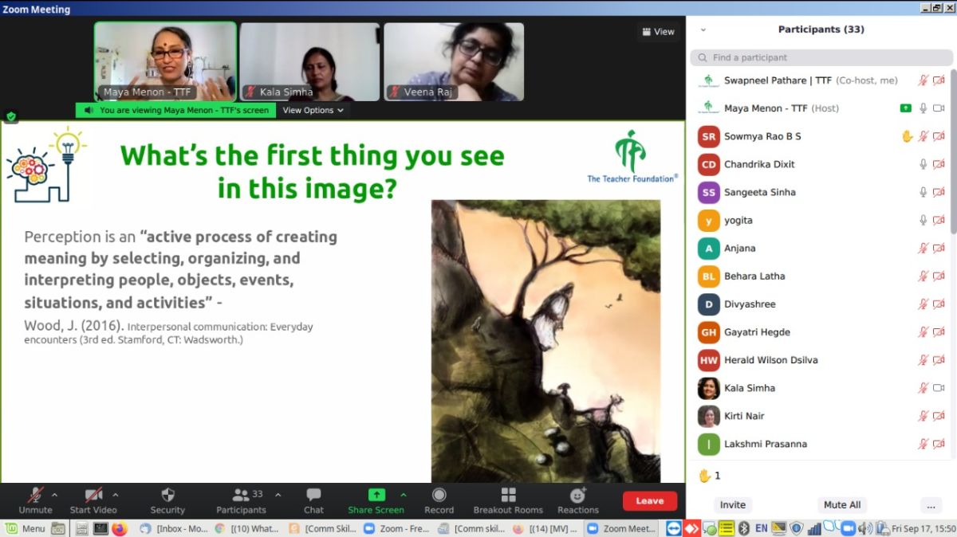This screenshot has height=537, width=957.
Task: Unmute the microphone
Action: tap(35, 496)
